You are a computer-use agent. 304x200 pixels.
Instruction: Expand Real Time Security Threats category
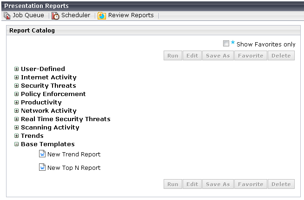[x=16, y=119]
